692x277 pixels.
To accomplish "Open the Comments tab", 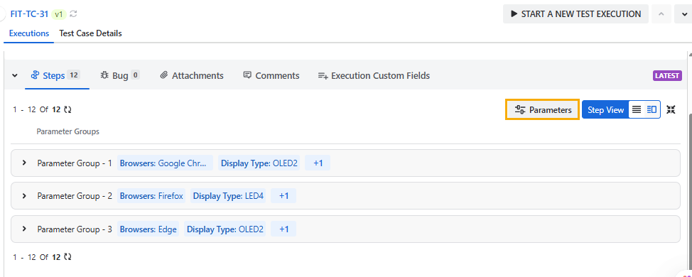I will pyautogui.click(x=271, y=75).
